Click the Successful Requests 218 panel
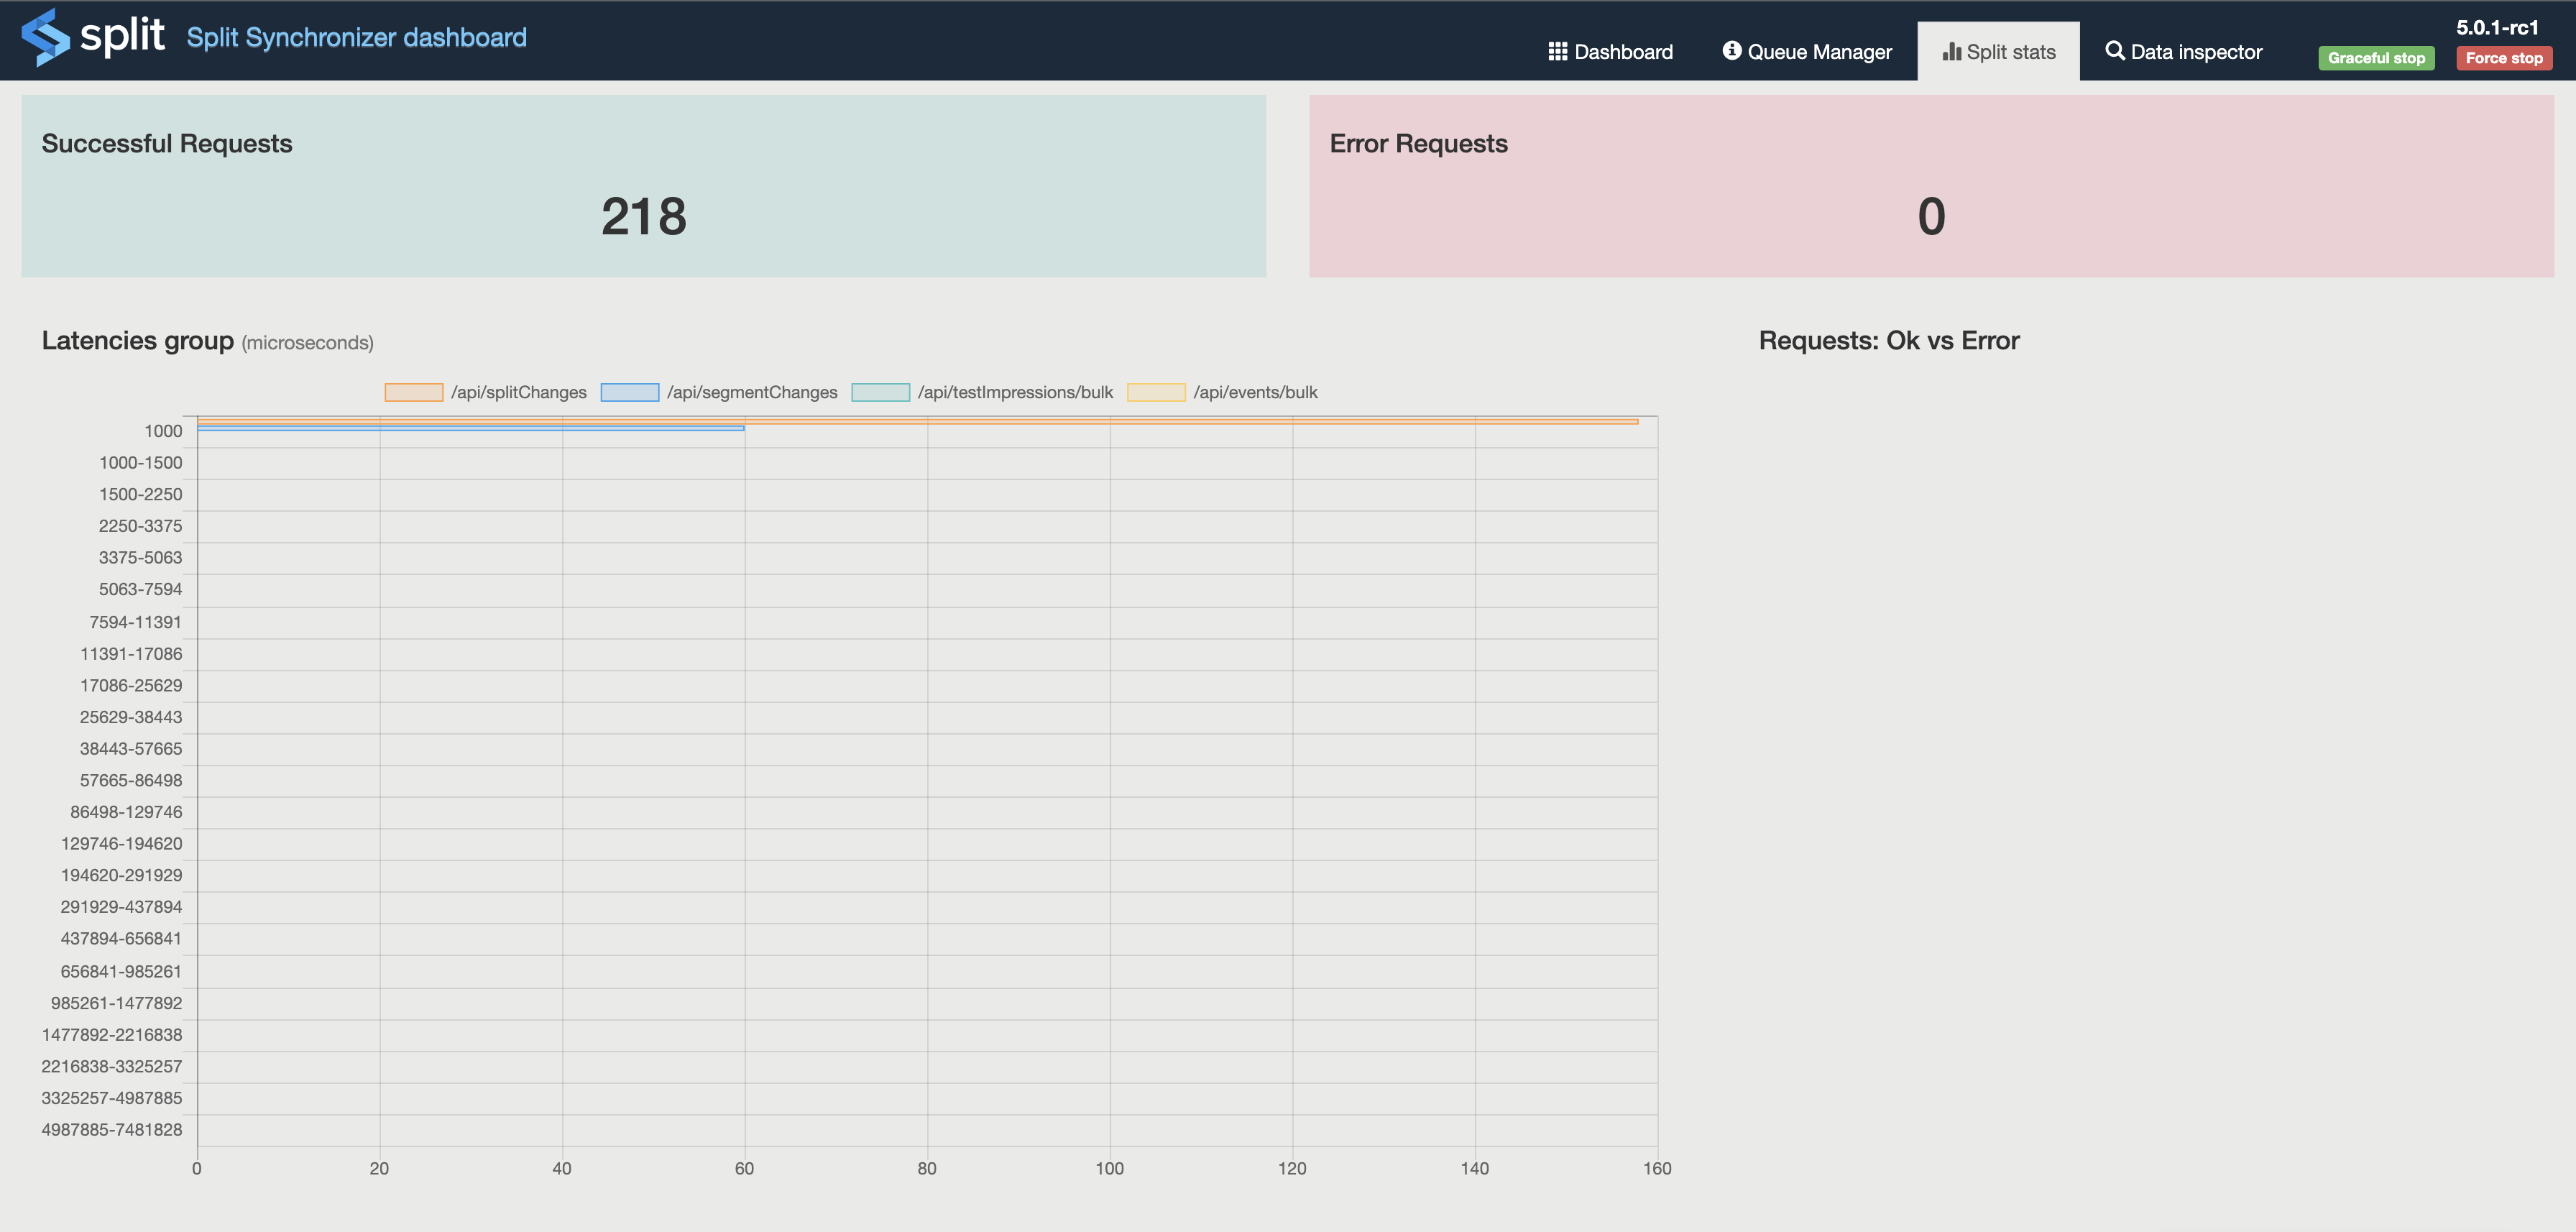The height and width of the screenshot is (1232, 2576). click(643, 186)
